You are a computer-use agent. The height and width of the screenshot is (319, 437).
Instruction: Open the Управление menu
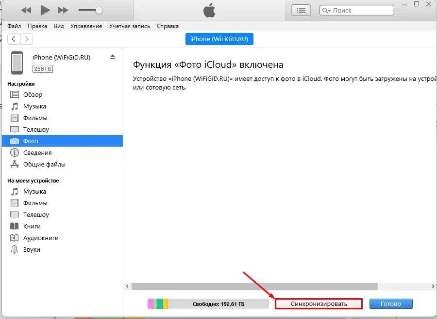[x=86, y=26]
